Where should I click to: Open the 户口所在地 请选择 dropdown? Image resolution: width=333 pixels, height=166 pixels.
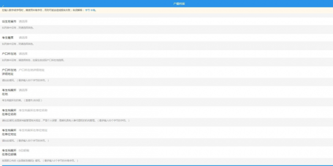175,54
